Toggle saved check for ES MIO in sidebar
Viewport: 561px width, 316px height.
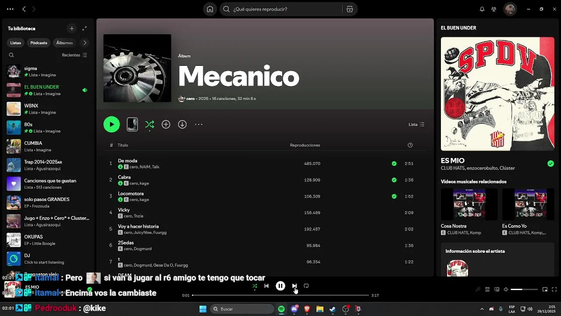coord(550,164)
